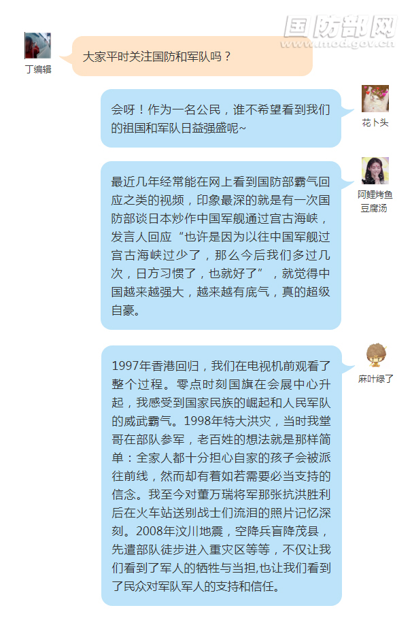The width and height of the screenshot is (412, 627).
Task: Click 花卜头's cat avatar
Action: point(375,99)
